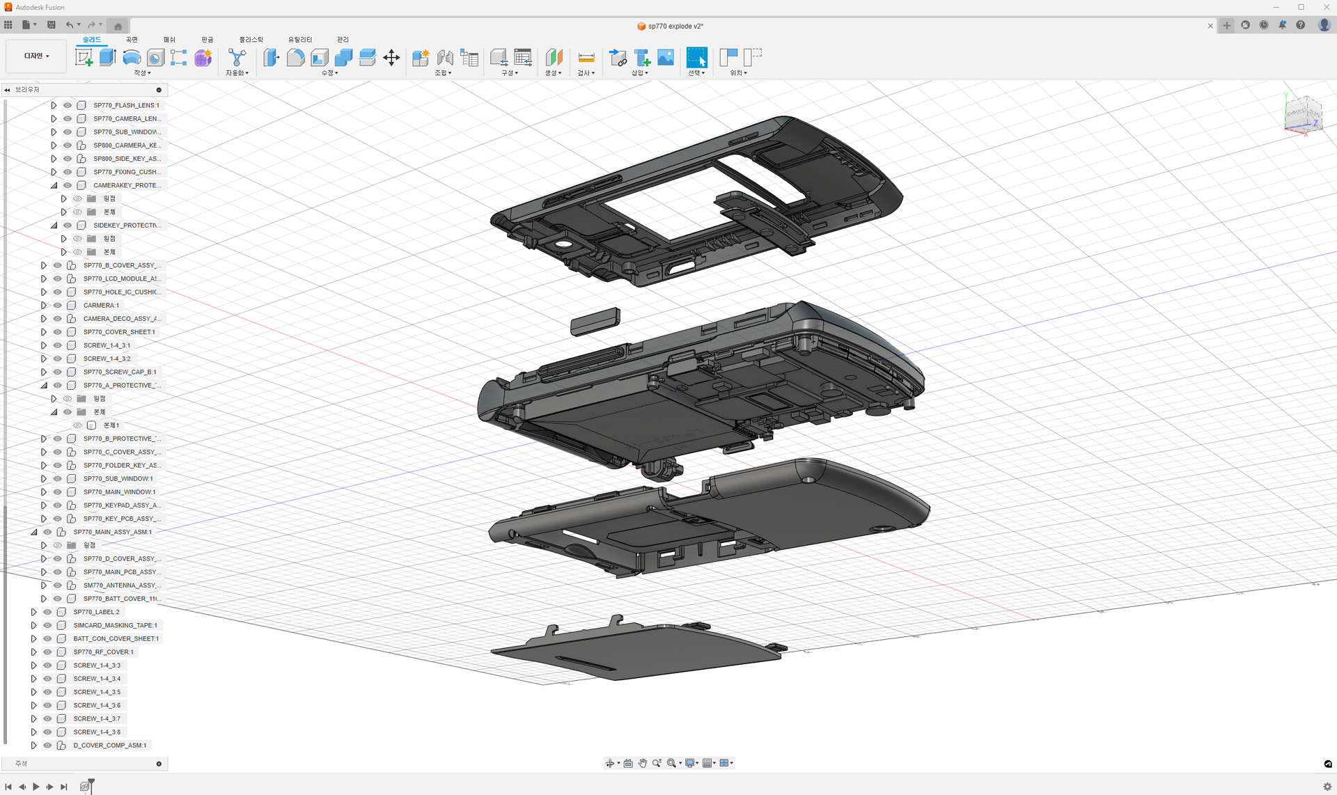This screenshot has width=1337, height=795.
Task: Switch to the 메쉬 tab
Action: point(169,40)
